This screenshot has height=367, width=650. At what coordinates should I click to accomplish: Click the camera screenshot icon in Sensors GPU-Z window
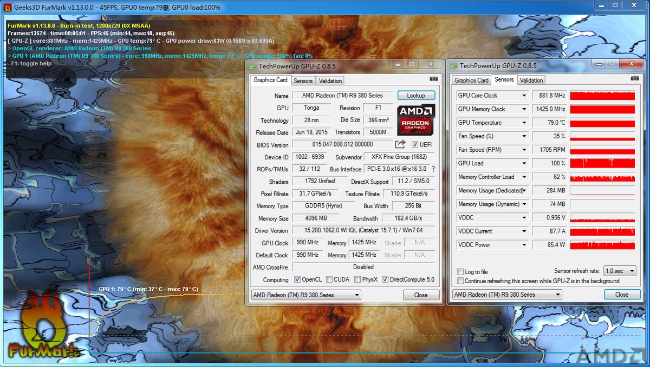click(x=634, y=79)
